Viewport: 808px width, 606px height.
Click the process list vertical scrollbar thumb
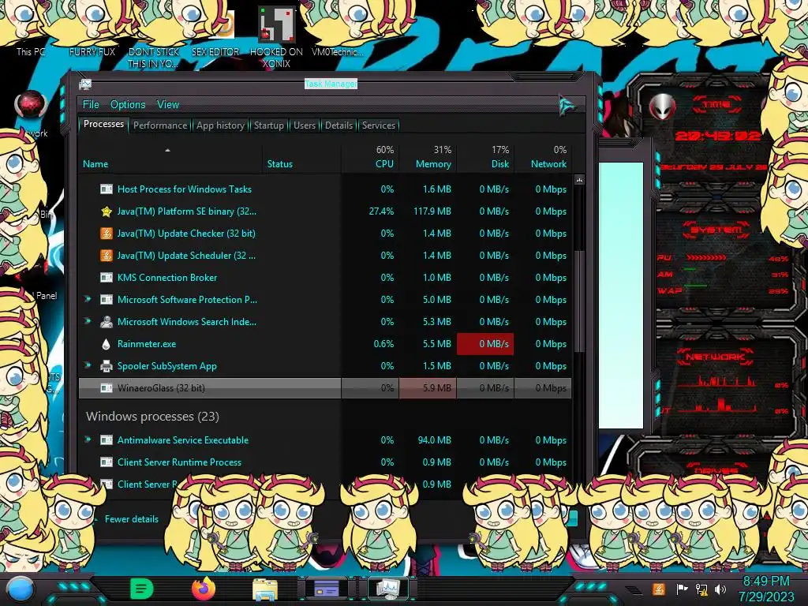pos(579,301)
